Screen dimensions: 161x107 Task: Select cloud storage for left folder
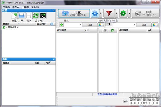tap(101, 25)
